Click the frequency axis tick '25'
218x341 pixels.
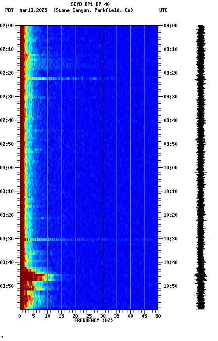(89, 316)
